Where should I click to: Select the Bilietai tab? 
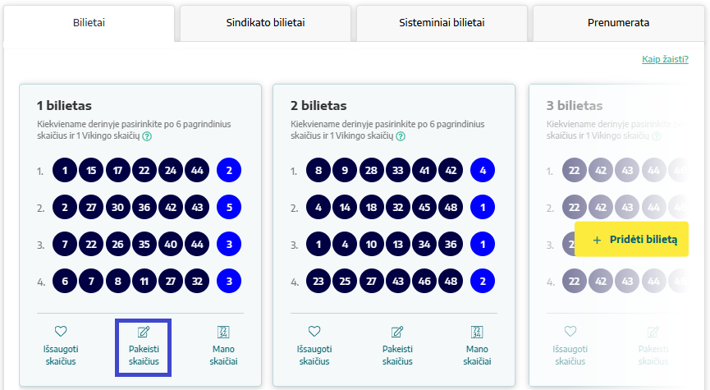[x=89, y=23]
